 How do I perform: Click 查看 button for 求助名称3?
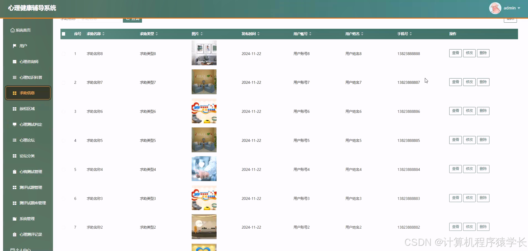[455, 198]
